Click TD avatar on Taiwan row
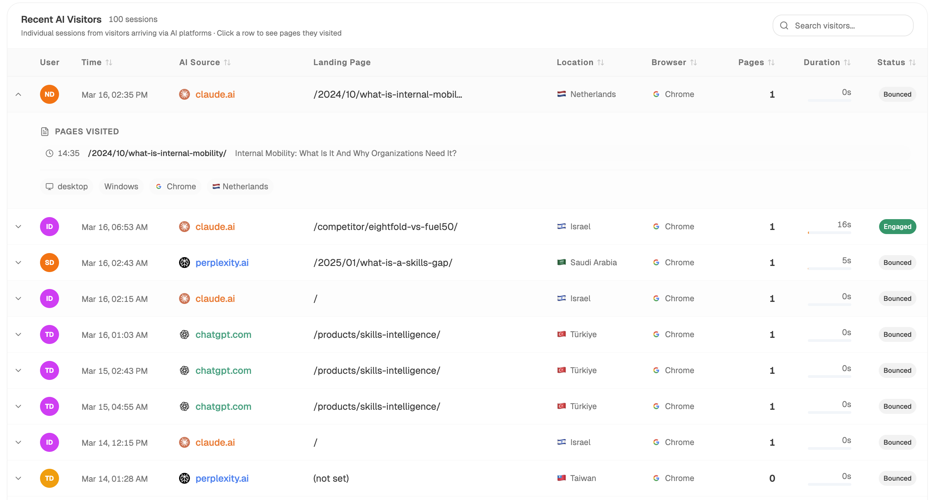Screen dimensions: 932x500 click(50, 478)
